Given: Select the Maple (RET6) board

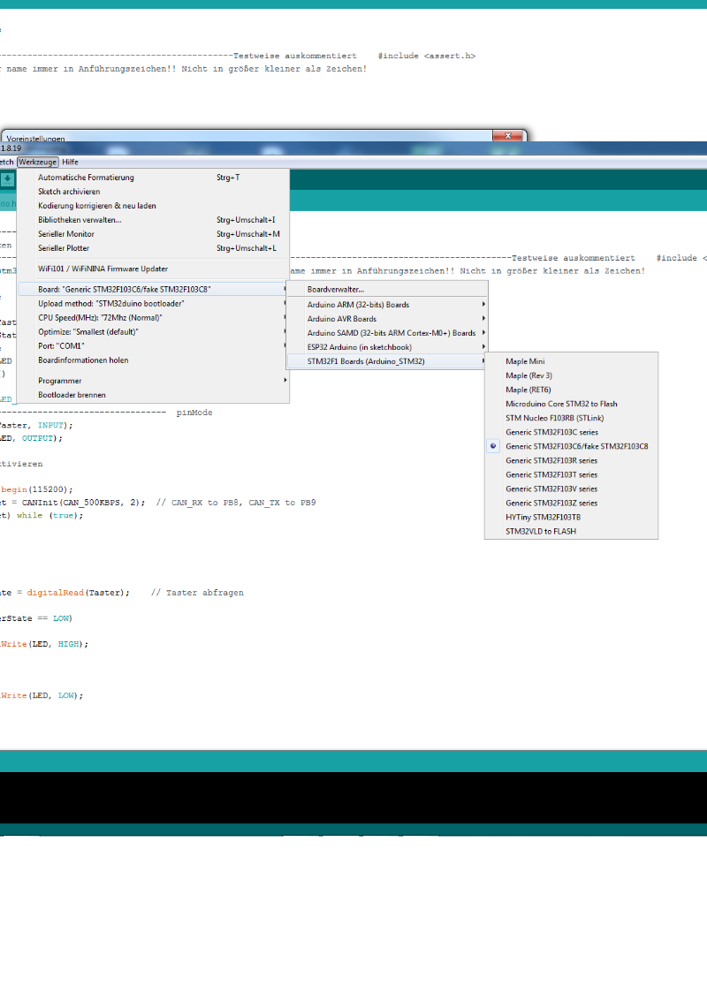Looking at the screenshot, I should [571, 390].
